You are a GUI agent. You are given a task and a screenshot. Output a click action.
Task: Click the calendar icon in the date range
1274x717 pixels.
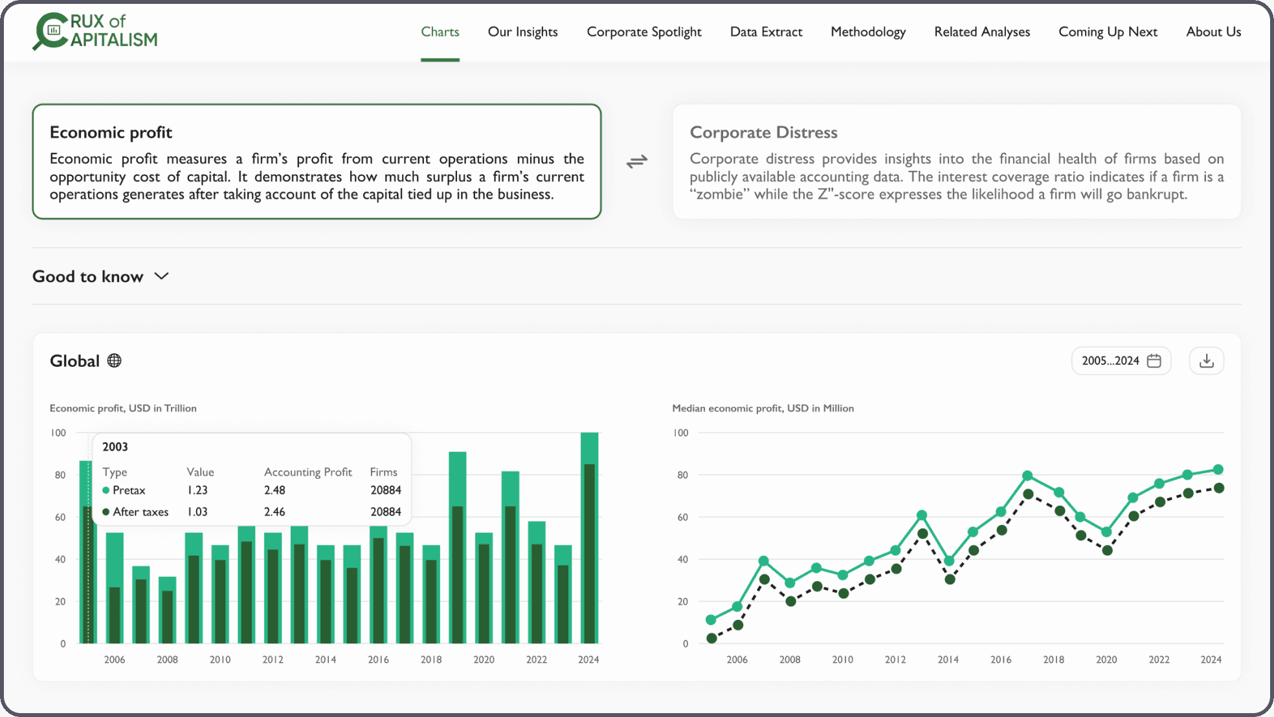coord(1154,360)
